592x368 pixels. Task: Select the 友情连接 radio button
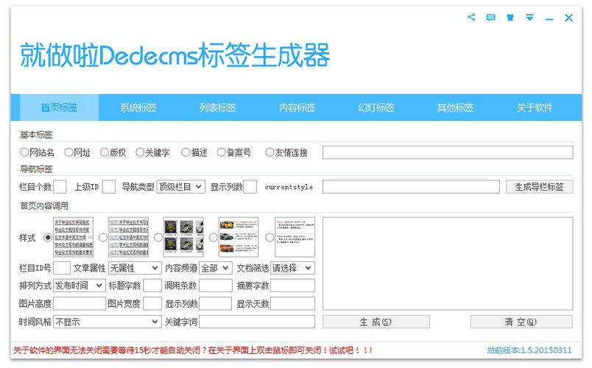269,152
